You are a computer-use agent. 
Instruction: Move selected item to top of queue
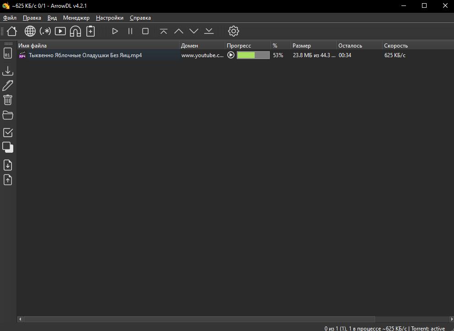(x=164, y=31)
